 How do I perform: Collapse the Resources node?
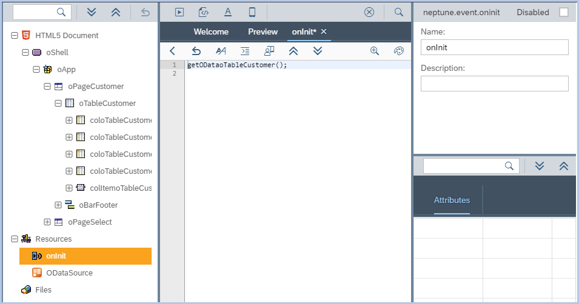(x=15, y=239)
